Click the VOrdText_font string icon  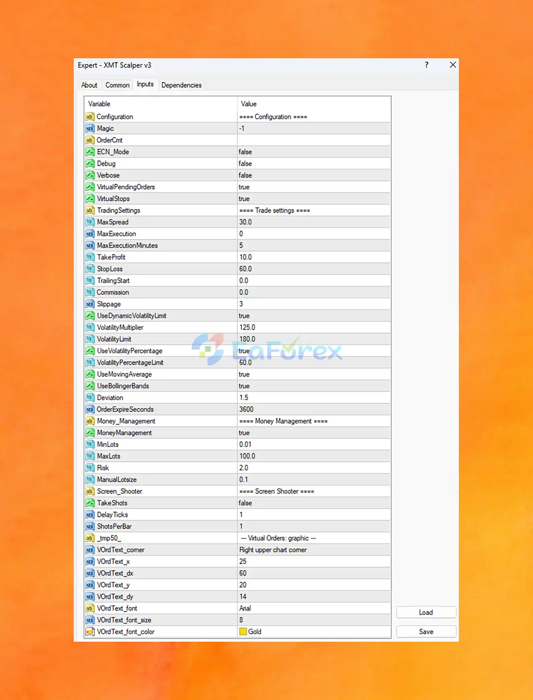[90, 608]
